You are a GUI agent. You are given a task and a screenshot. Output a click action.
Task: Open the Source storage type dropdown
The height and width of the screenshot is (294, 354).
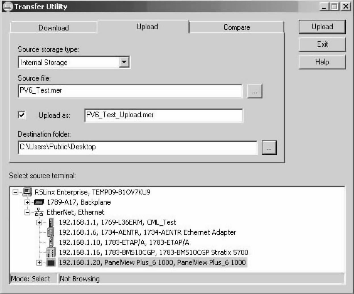[124, 62]
